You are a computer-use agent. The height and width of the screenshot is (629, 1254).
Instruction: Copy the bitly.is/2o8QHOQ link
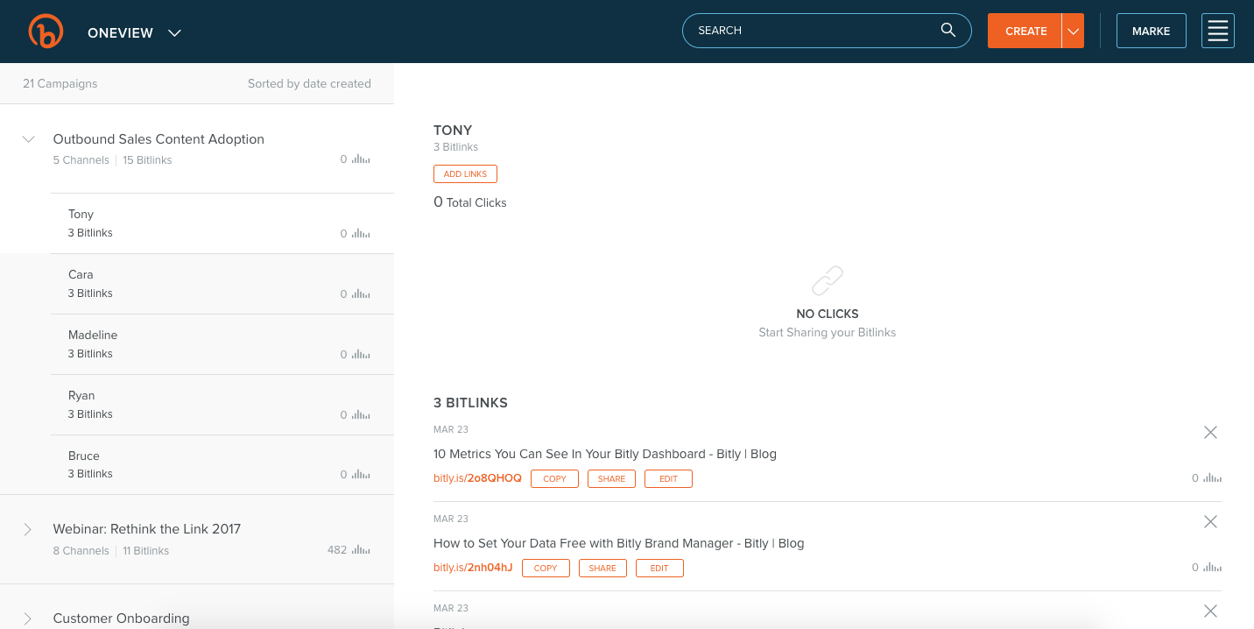click(x=554, y=479)
